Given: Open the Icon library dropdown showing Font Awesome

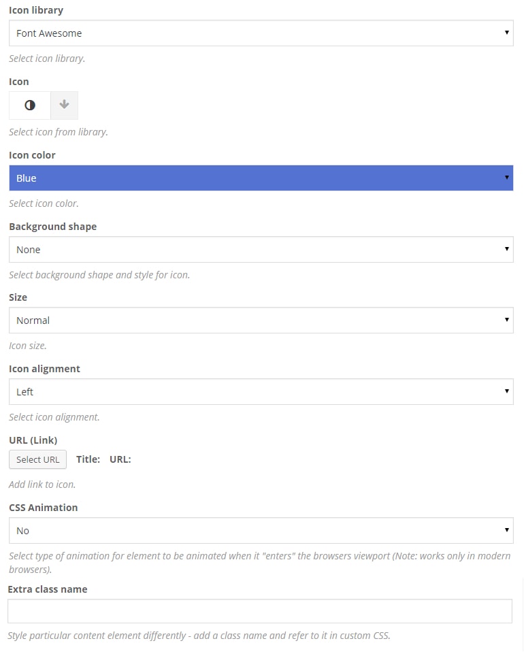Looking at the screenshot, I should (261, 33).
